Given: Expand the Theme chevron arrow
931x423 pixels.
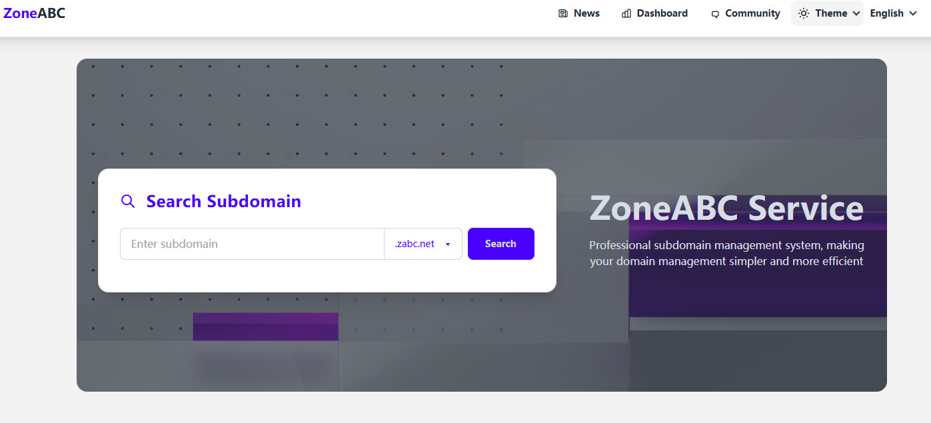Looking at the screenshot, I should 856,13.
